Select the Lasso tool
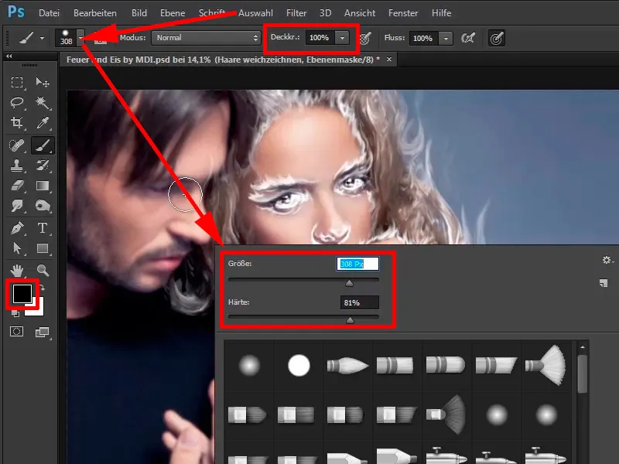 16,103
